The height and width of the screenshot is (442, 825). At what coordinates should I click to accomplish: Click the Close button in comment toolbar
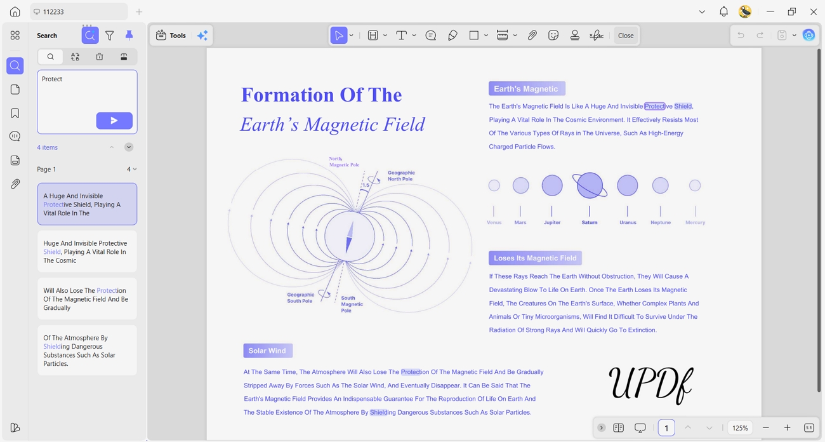click(x=626, y=36)
